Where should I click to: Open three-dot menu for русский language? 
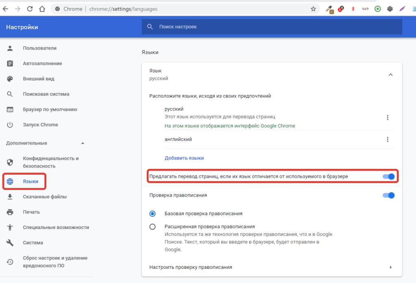click(x=387, y=118)
